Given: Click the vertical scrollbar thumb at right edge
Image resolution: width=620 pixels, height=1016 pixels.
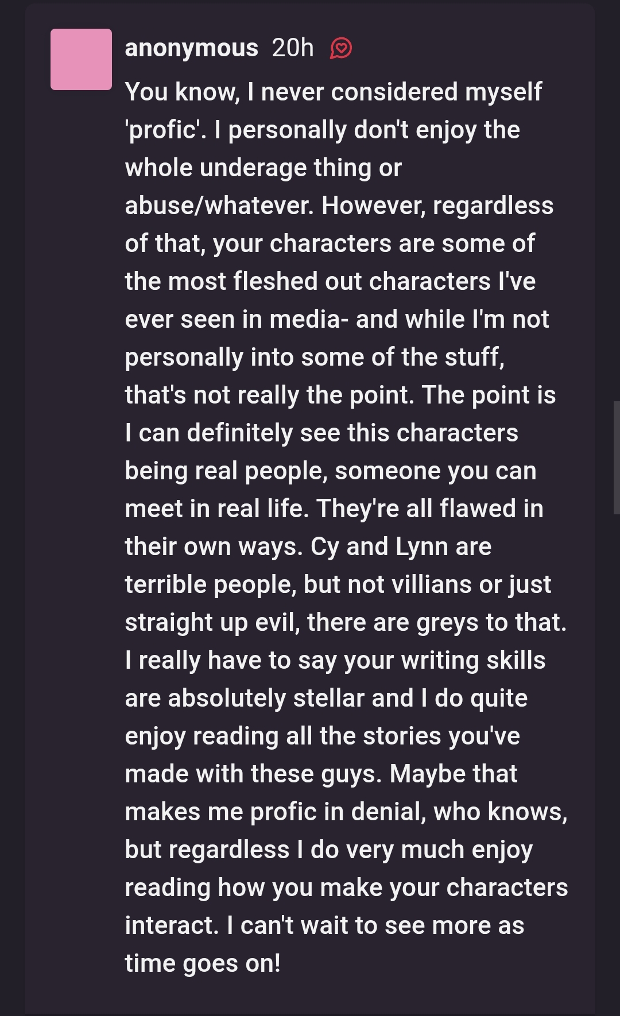Looking at the screenshot, I should tap(617, 457).
